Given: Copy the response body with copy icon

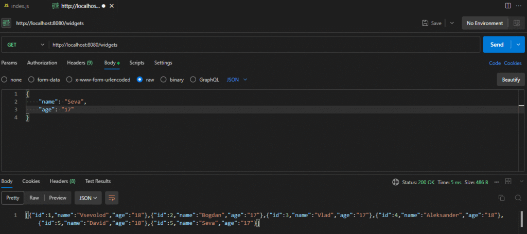Looking at the screenshot, I should point(502,198).
